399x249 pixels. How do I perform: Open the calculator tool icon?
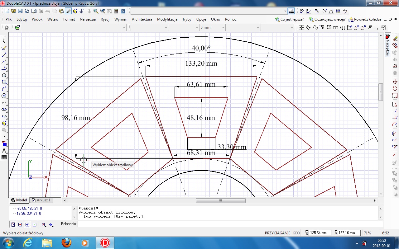pyautogui.click(x=116, y=11)
